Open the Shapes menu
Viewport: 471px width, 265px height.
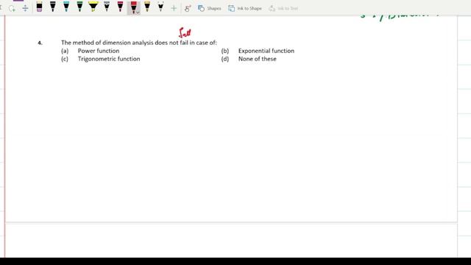pyautogui.click(x=209, y=8)
